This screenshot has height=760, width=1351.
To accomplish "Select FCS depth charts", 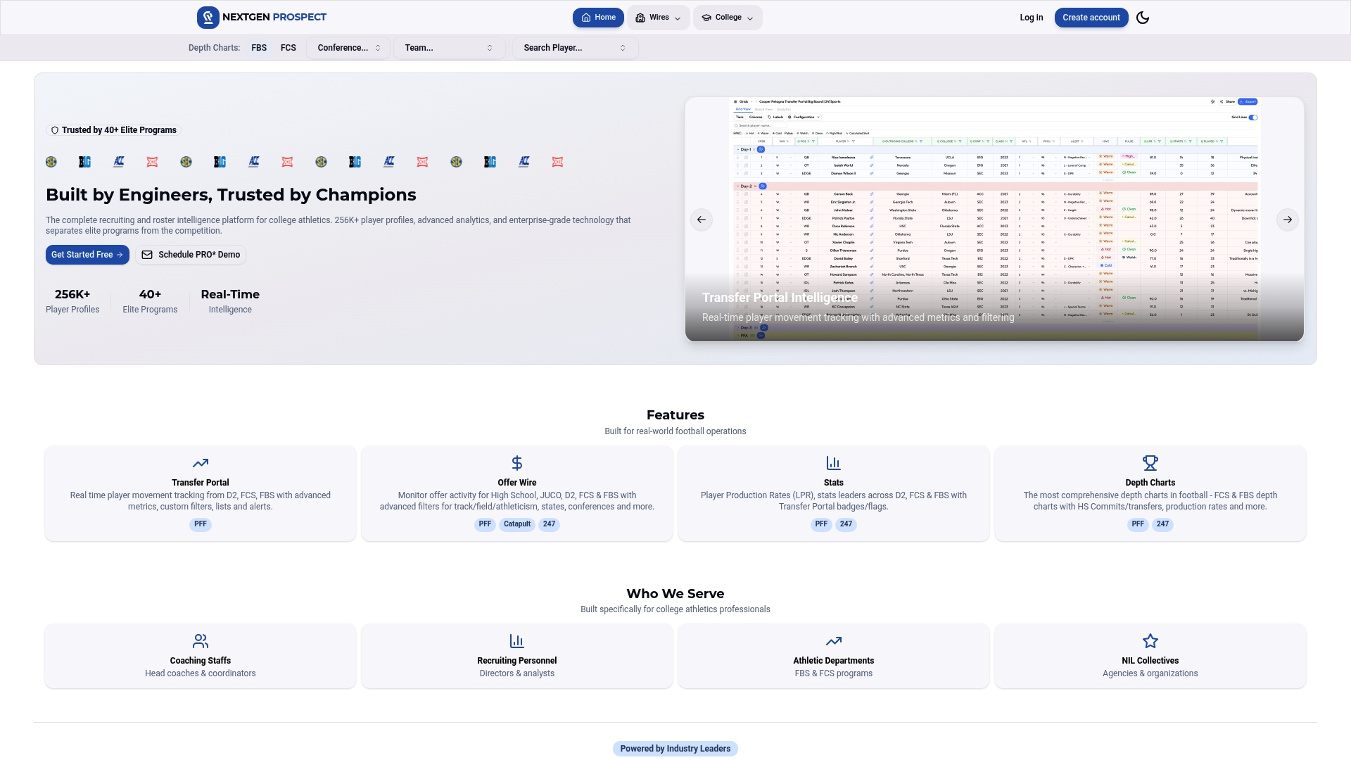I will 288,48.
